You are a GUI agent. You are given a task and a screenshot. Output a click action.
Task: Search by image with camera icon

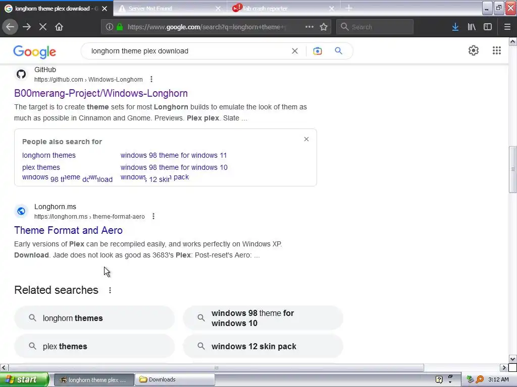click(x=317, y=51)
